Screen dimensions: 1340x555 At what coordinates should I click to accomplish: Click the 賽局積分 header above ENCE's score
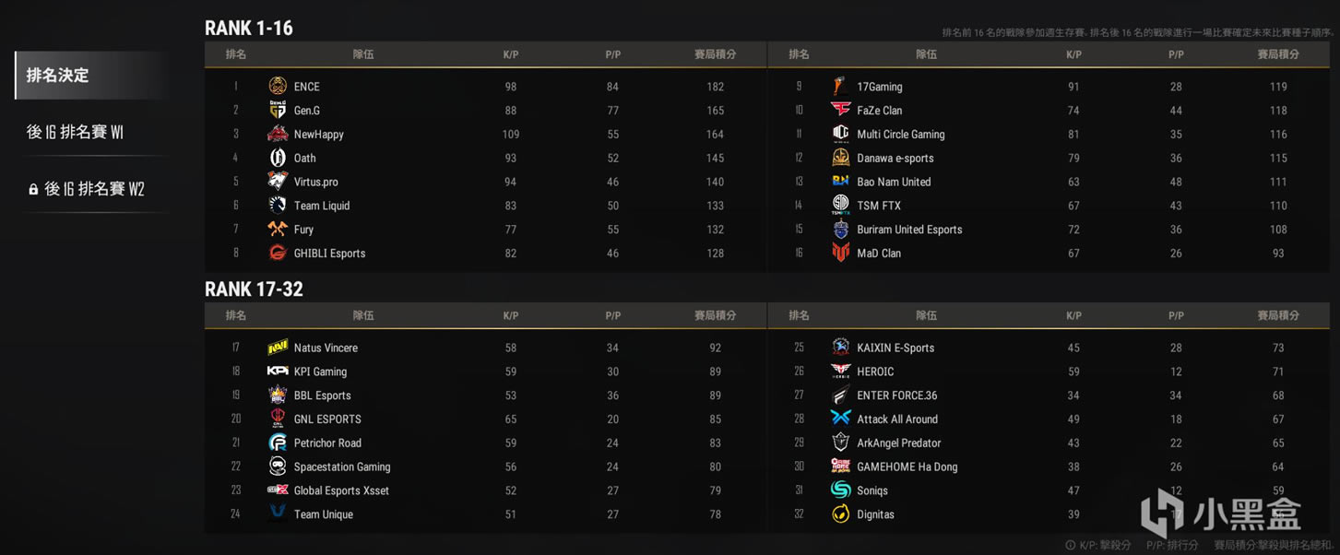coord(716,54)
